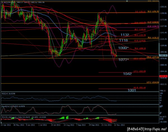Click the 1001 text label
The width and height of the screenshot is (168, 132).
pyautogui.click(x=132, y=90)
